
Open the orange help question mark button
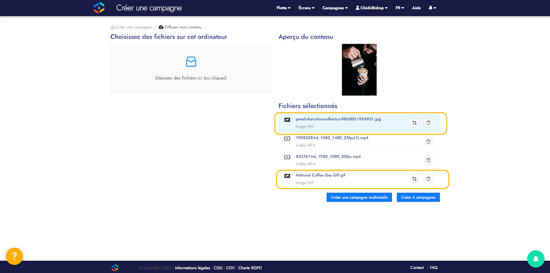click(x=14, y=256)
